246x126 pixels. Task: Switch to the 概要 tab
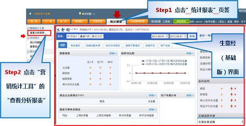point(62,45)
